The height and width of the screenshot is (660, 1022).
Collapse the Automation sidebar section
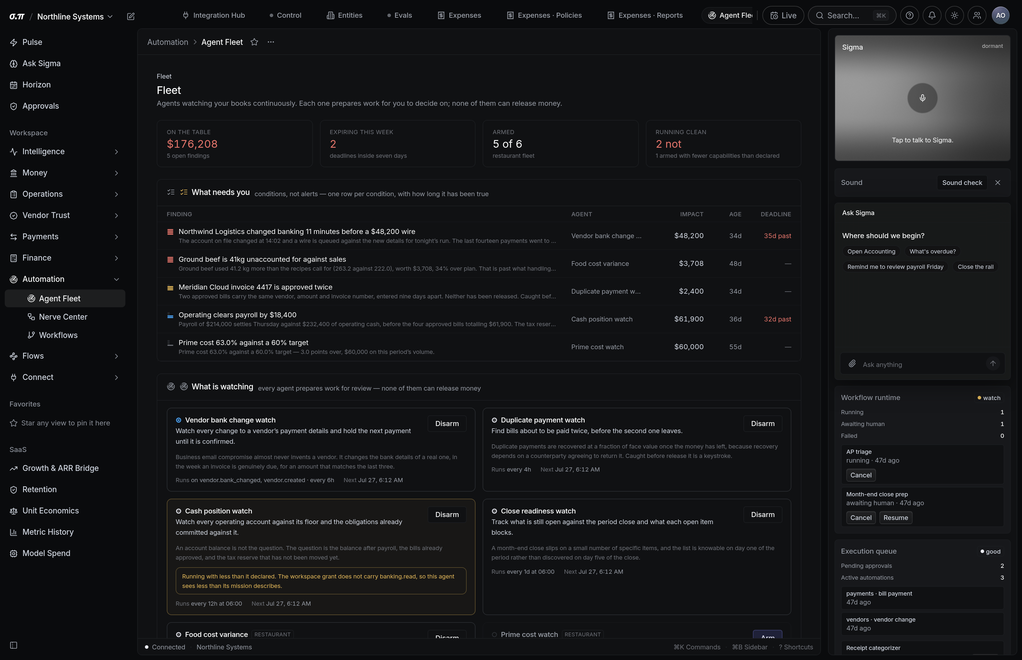[x=64, y=279]
